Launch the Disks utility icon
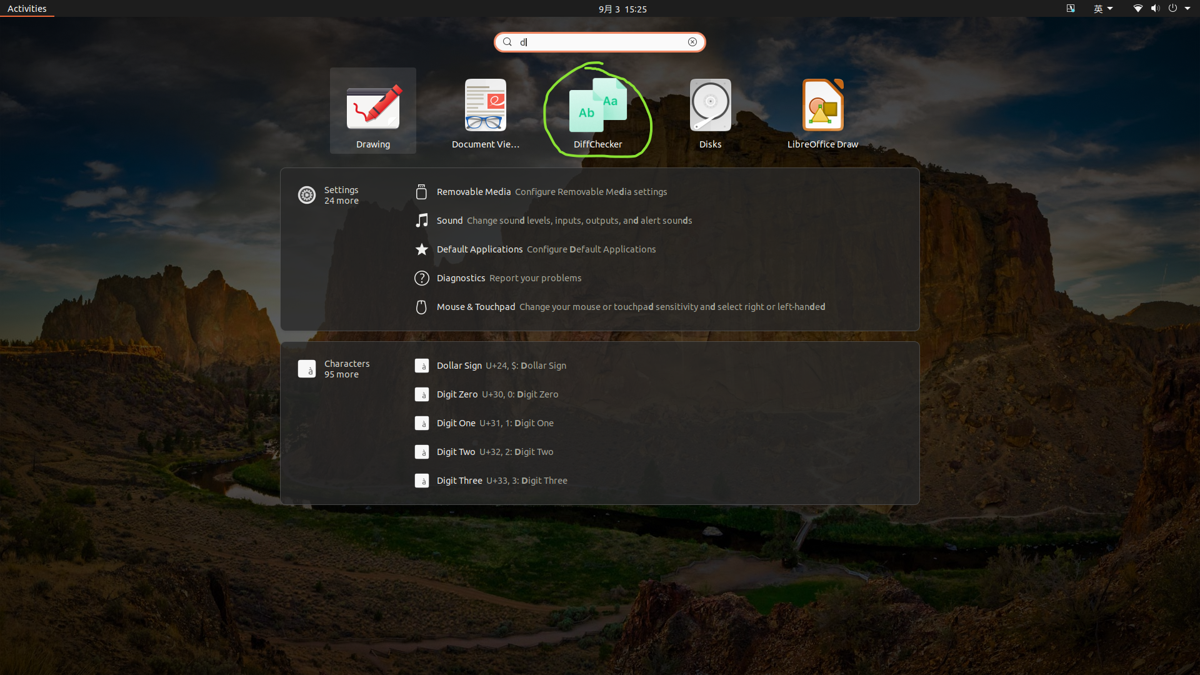Viewport: 1200px width, 675px height. point(710,111)
